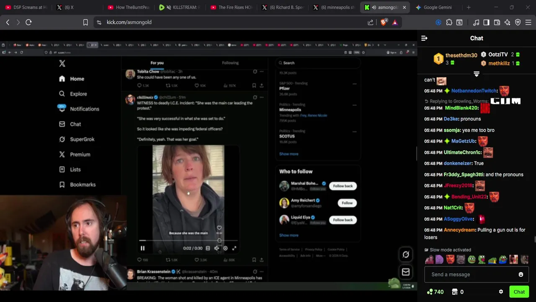Open the Brave Shields lion icon
This screenshot has width=536, height=302.
[x=383, y=22]
